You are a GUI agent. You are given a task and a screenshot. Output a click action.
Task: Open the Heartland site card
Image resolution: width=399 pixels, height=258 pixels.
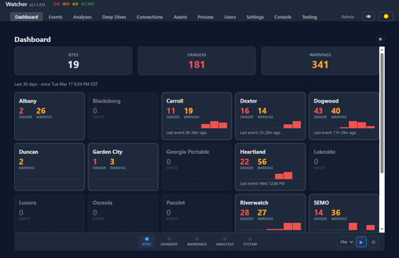point(270,167)
